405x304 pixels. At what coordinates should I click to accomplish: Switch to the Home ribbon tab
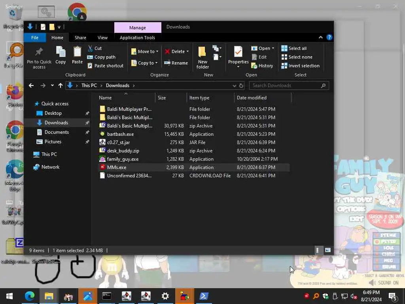(57, 38)
